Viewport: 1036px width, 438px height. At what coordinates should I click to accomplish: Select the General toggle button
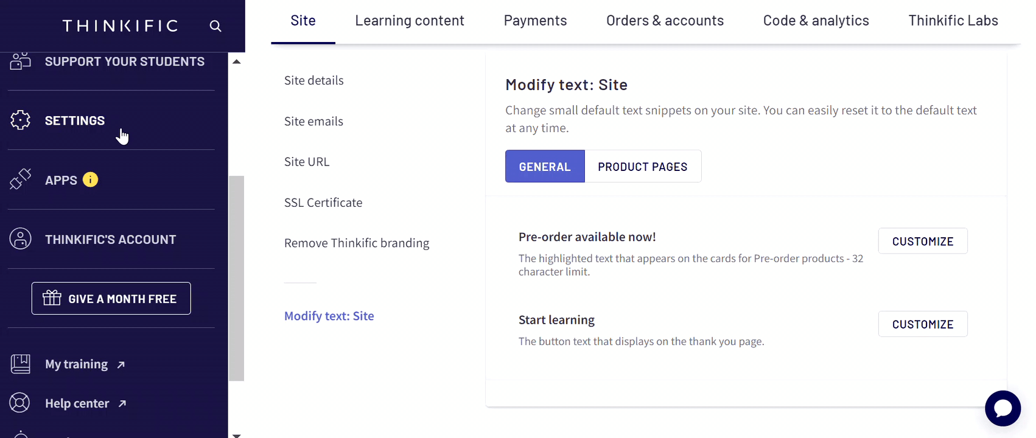[545, 166]
